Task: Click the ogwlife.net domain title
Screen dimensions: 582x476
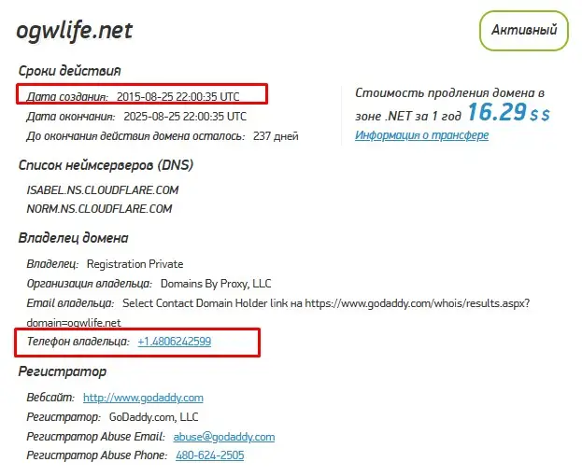Action: click(75, 30)
